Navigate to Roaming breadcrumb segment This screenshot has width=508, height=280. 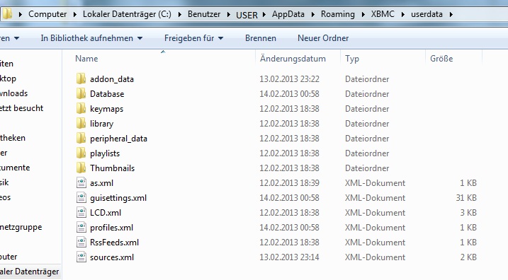coord(337,14)
